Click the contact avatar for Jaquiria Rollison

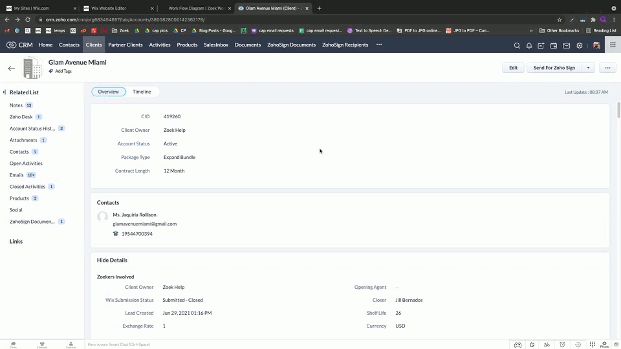[103, 217]
